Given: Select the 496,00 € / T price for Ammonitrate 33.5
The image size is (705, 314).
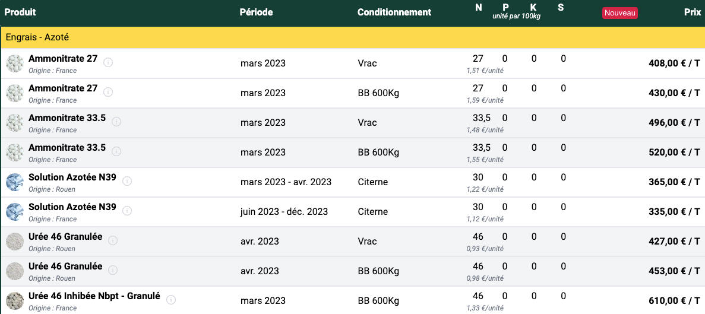Looking at the screenshot, I should [x=674, y=122].
